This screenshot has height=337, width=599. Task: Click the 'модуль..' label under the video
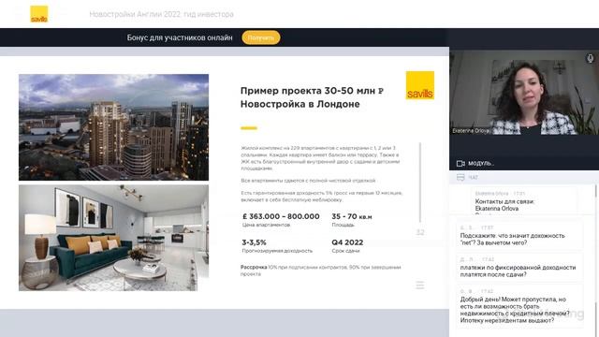point(481,163)
